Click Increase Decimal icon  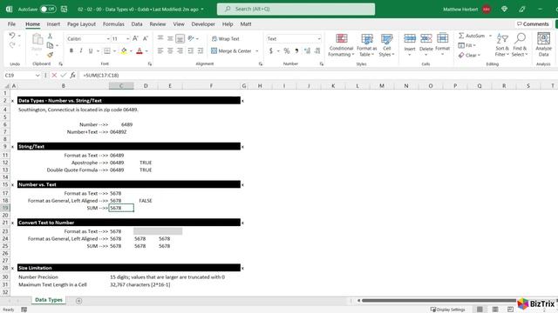tap(307, 51)
